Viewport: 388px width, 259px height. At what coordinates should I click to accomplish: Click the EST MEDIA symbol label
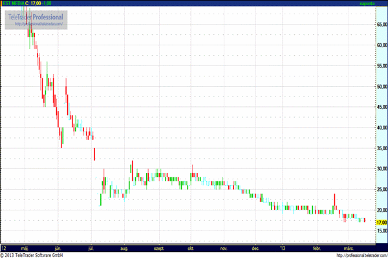(x=12, y=3)
